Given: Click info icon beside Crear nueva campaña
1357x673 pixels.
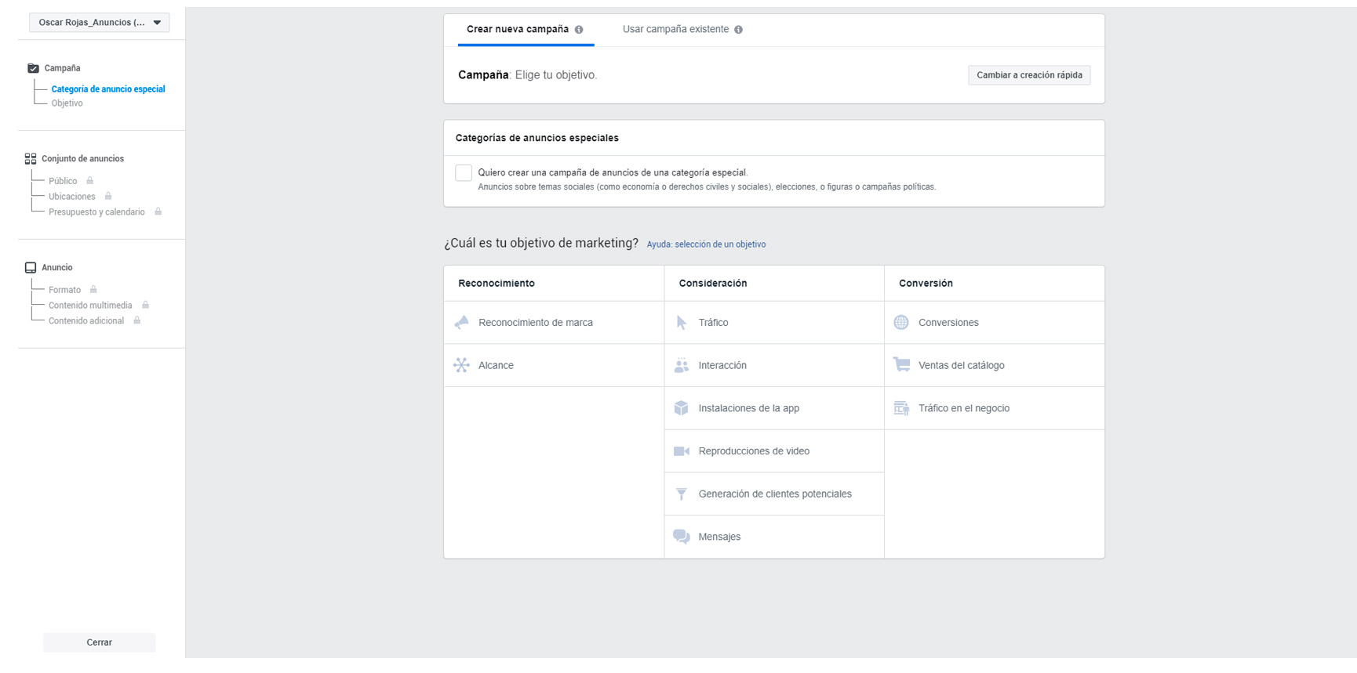Looking at the screenshot, I should pos(579,30).
